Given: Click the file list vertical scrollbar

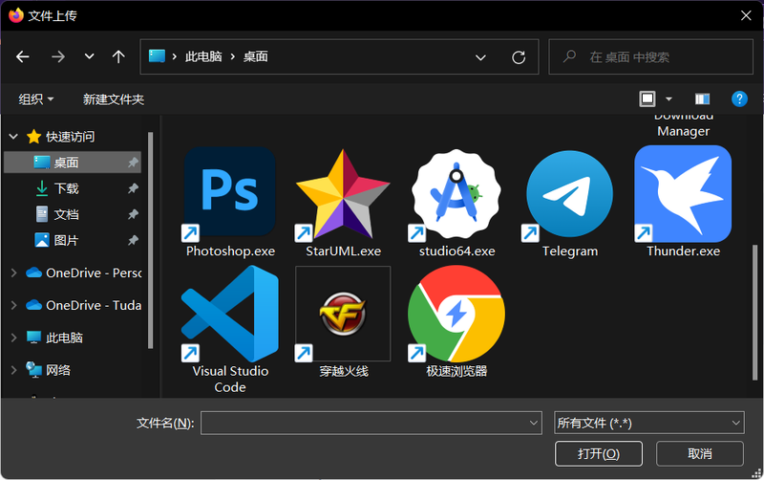Looking at the screenshot, I should pyautogui.click(x=754, y=313).
